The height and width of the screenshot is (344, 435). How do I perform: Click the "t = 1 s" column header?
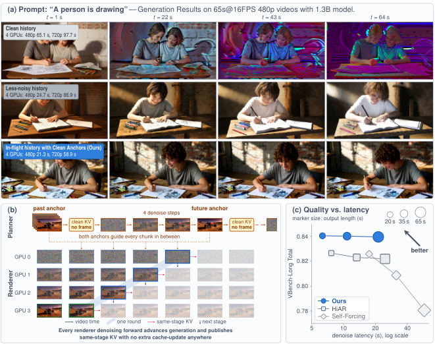tap(55, 17)
